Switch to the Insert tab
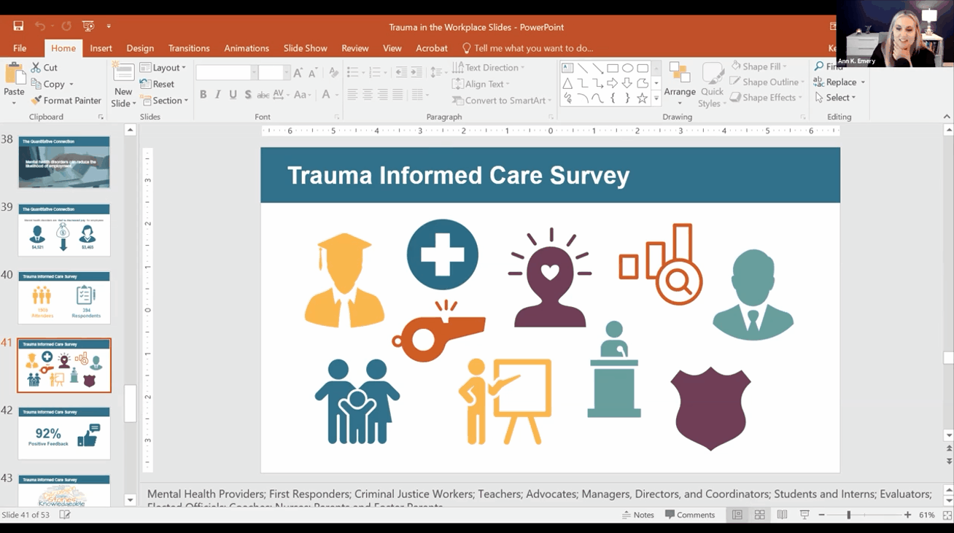This screenshot has height=533, width=954. (101, 48)
